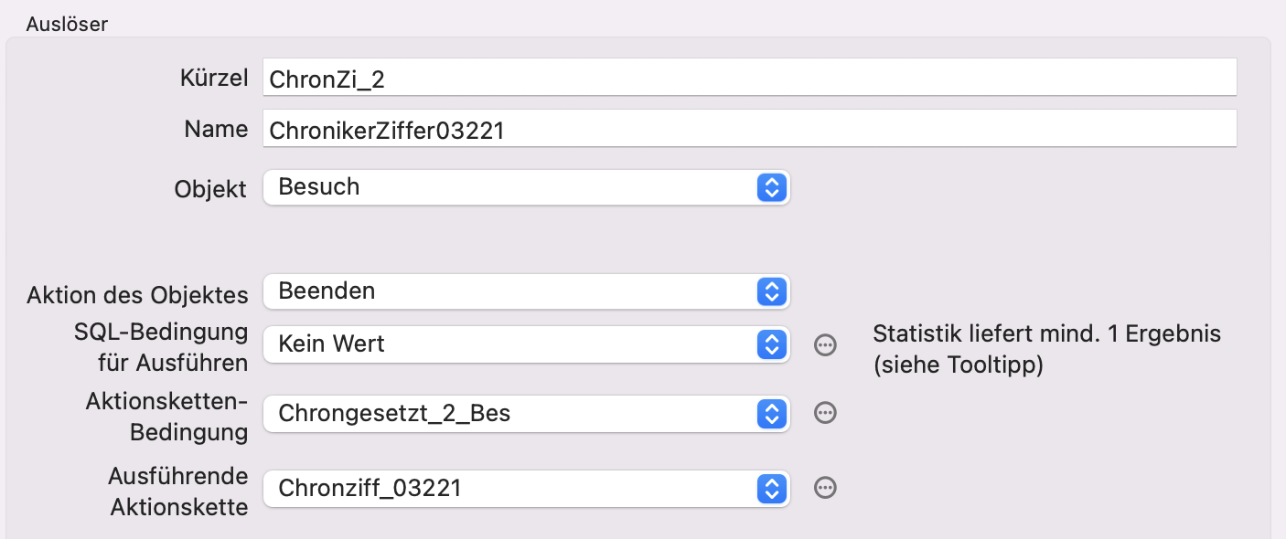Screen dimensions: 1286x539
Task: Open the ellipsis button beside SQL-Bedingung dropdown
Action: (x=825, y=345)
